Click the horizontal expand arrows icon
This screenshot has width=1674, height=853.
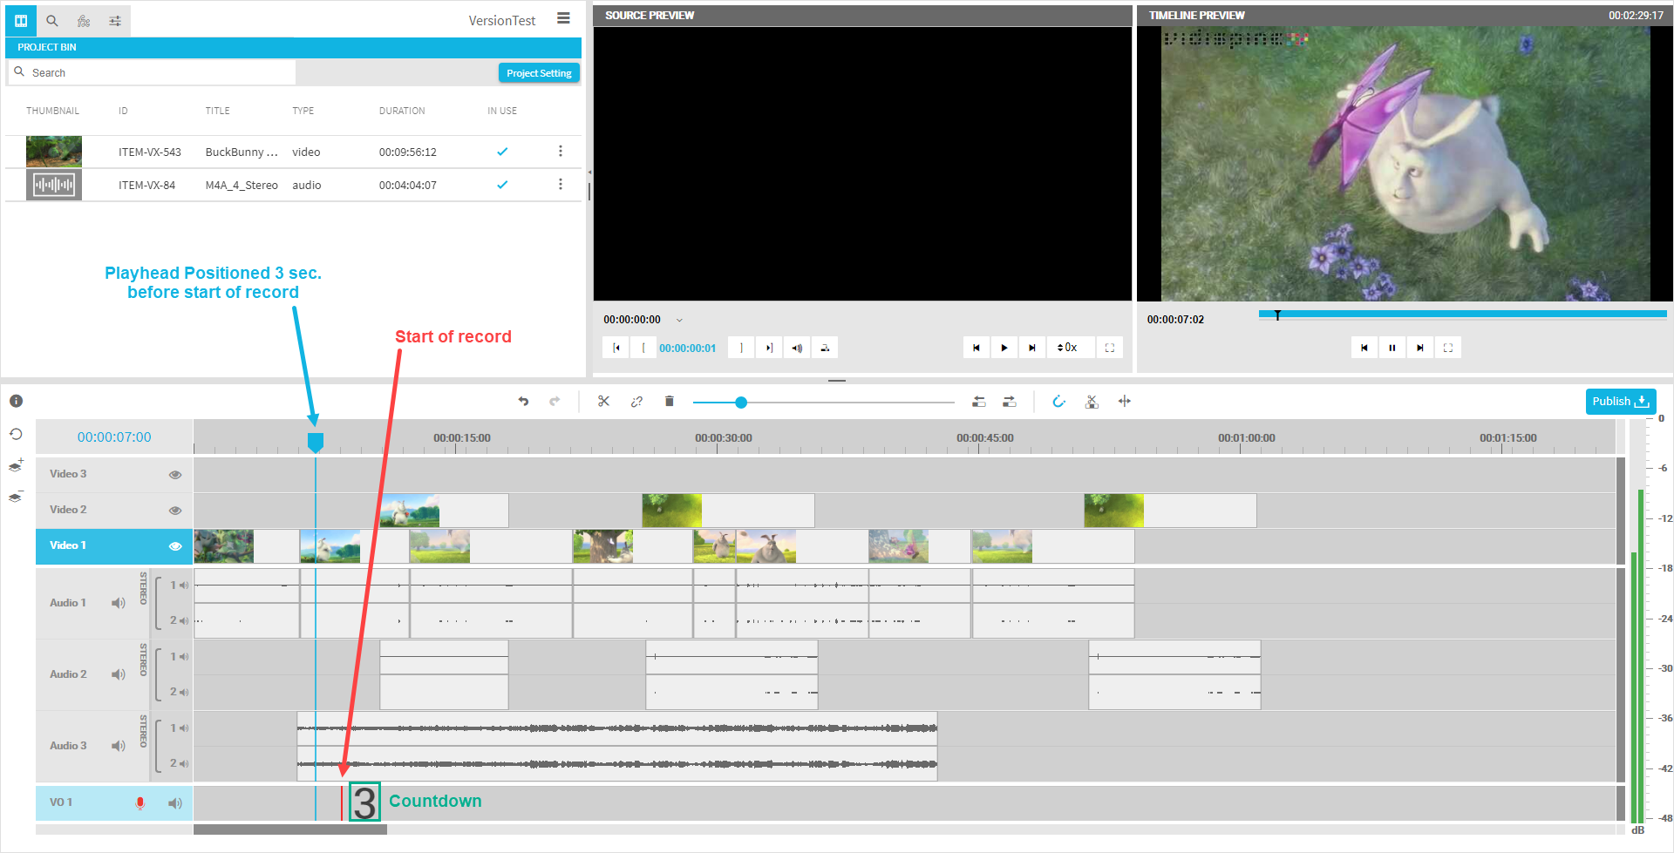click(1125, 402)
